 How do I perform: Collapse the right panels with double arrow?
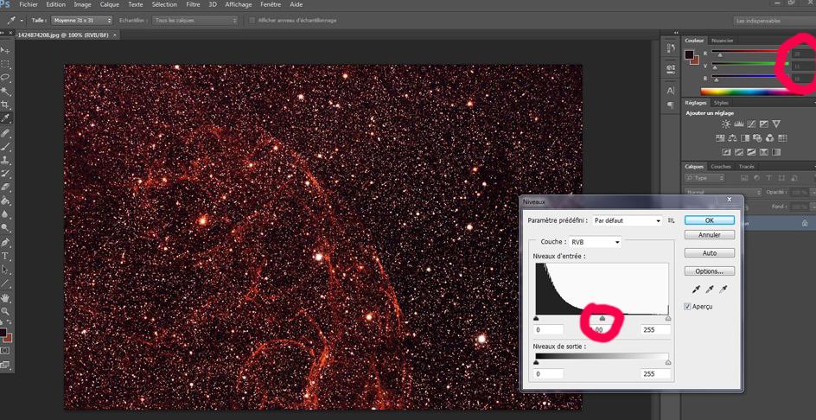click(676, 33)
